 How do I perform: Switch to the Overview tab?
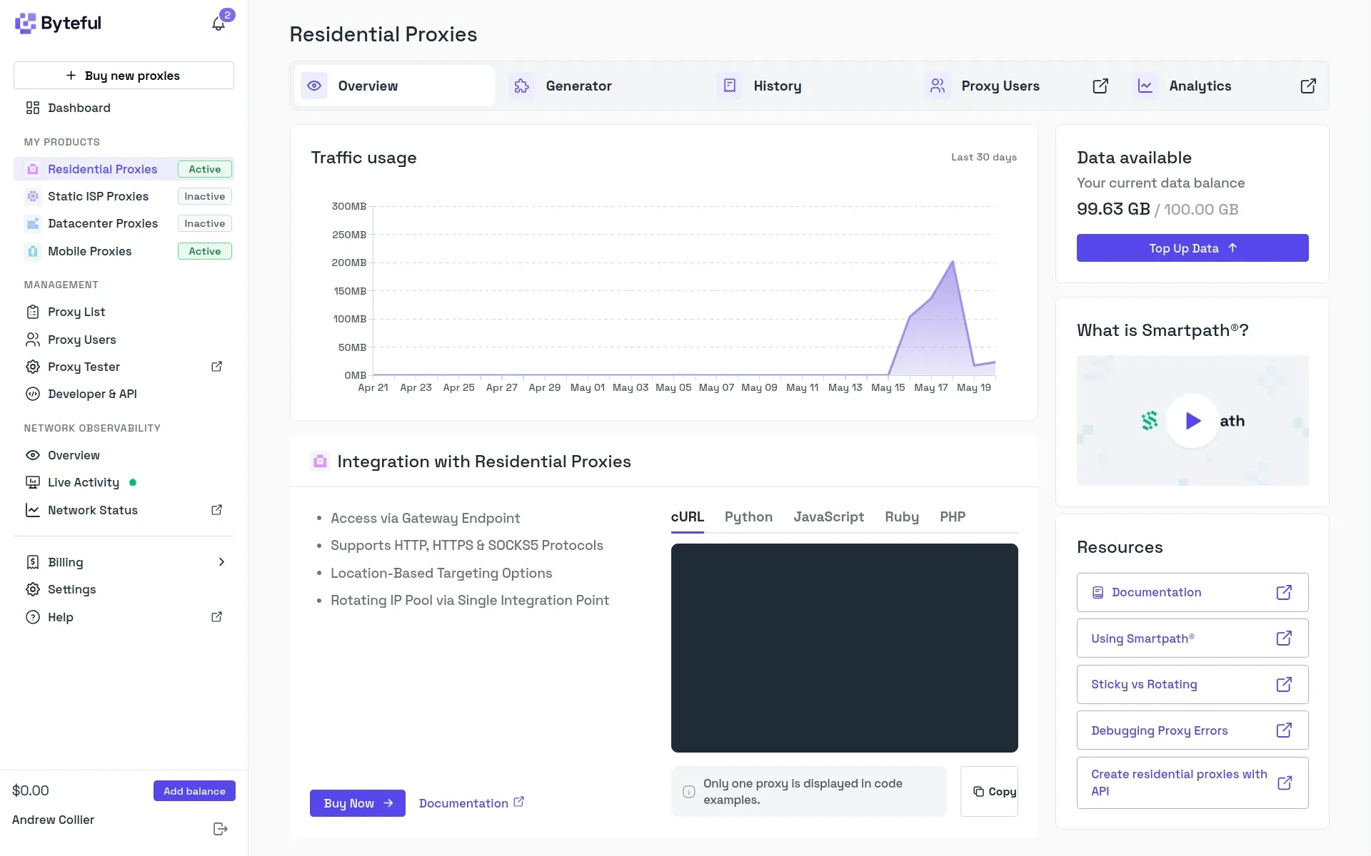[394, 86]
